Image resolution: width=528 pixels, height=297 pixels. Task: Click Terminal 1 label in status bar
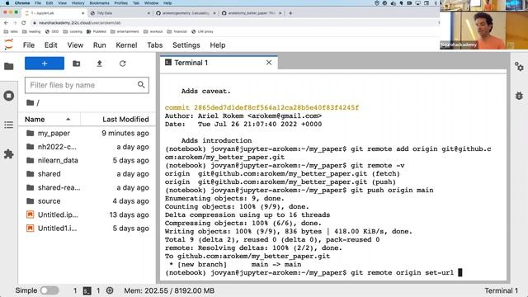coord(501,290)
